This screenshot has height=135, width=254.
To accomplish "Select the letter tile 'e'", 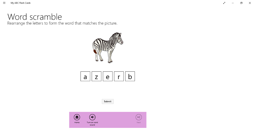I will coord(108,76).
